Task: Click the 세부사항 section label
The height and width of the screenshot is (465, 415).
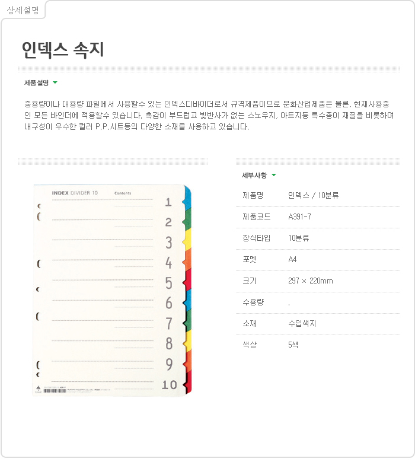Action: (254, 175)
